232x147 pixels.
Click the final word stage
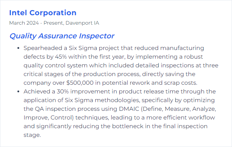(32, 135)
